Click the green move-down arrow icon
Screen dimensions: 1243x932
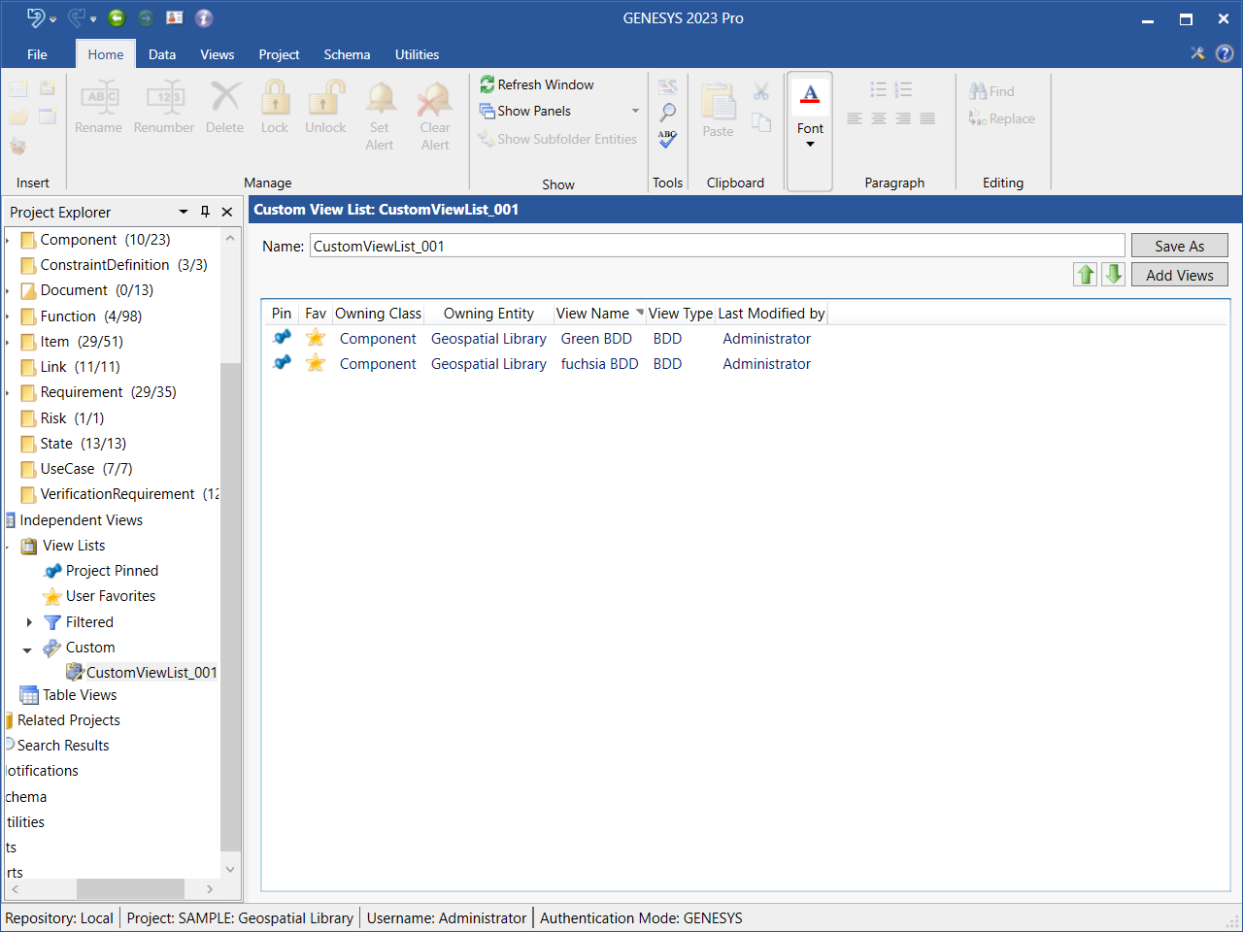click(x=1113, y=275)
